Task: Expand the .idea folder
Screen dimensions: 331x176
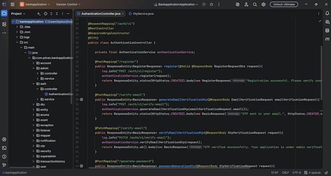Action: click(17, 27)
